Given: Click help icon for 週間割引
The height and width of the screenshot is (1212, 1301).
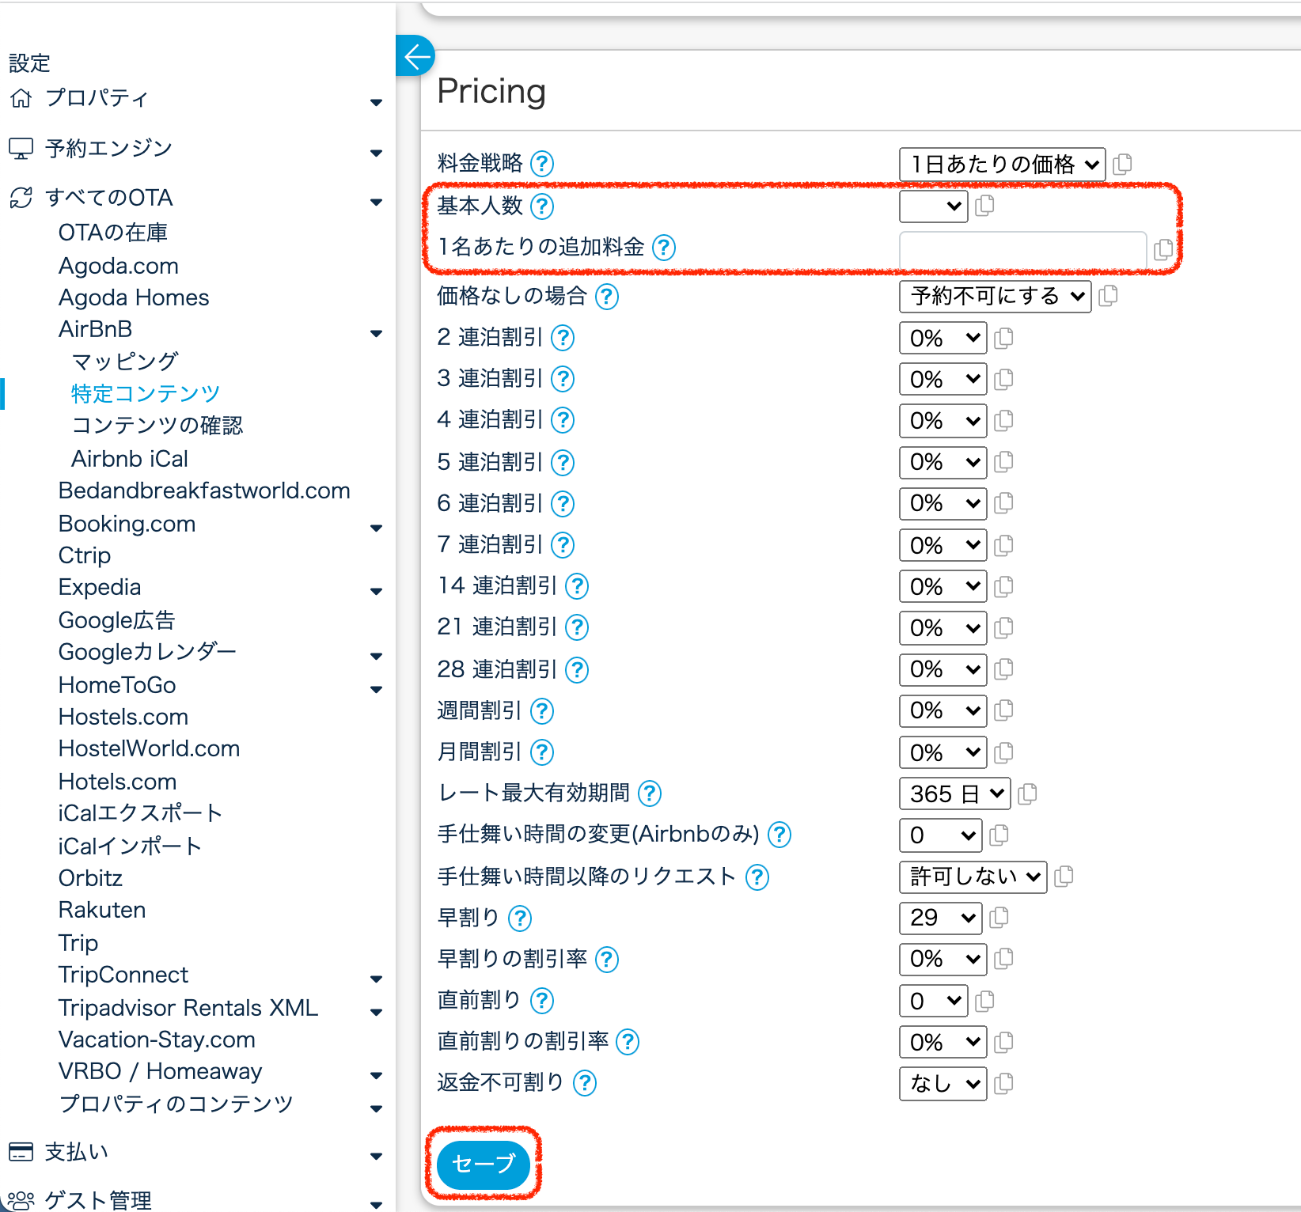Looking at the screenshot, I should [x=542, y=711].
